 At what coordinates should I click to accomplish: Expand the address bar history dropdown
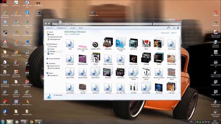click(x=148, y=24)
